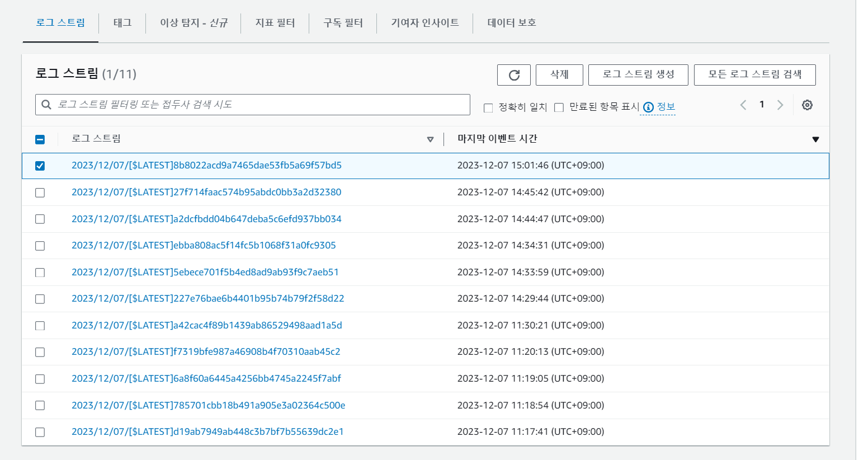Screen dimensions: 859x460
Task: Check the d19ab7949ab448c3b7bf7b55639dc2e1 stream checkbox
Action: pos(40,432)
